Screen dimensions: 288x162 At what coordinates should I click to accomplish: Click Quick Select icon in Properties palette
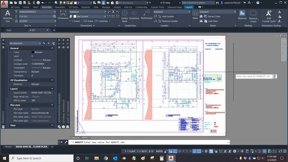53,43
